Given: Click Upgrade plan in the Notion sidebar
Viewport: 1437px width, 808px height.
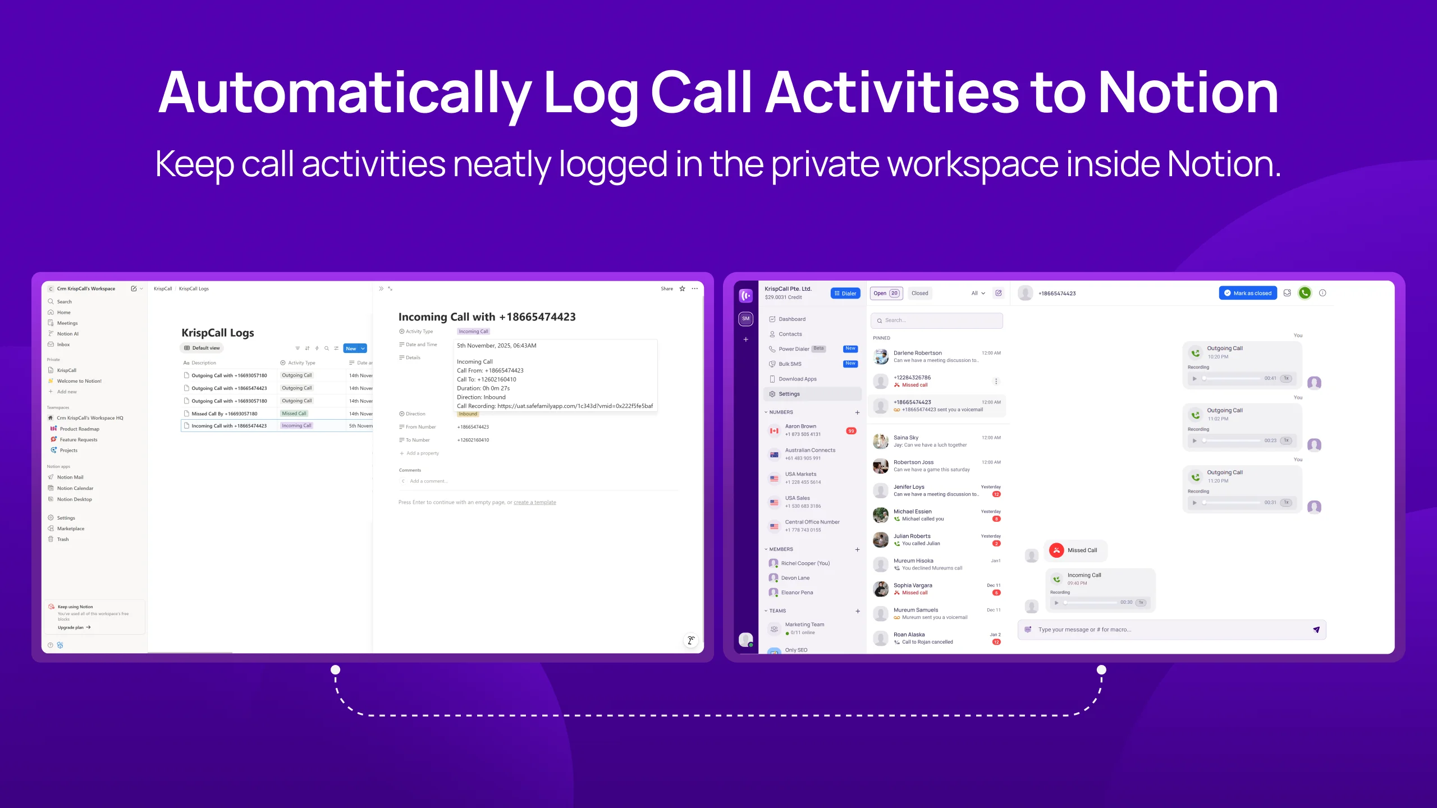Looking at the screenshot, I should tap(74, 627).
